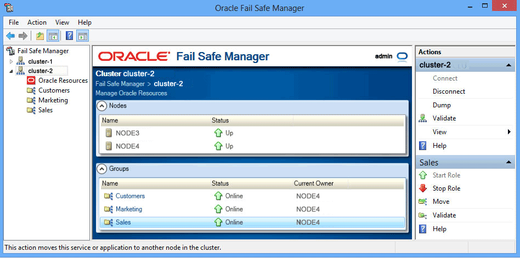
Task: Click the NODE4 owner cell for Customers
Action: 308,196
